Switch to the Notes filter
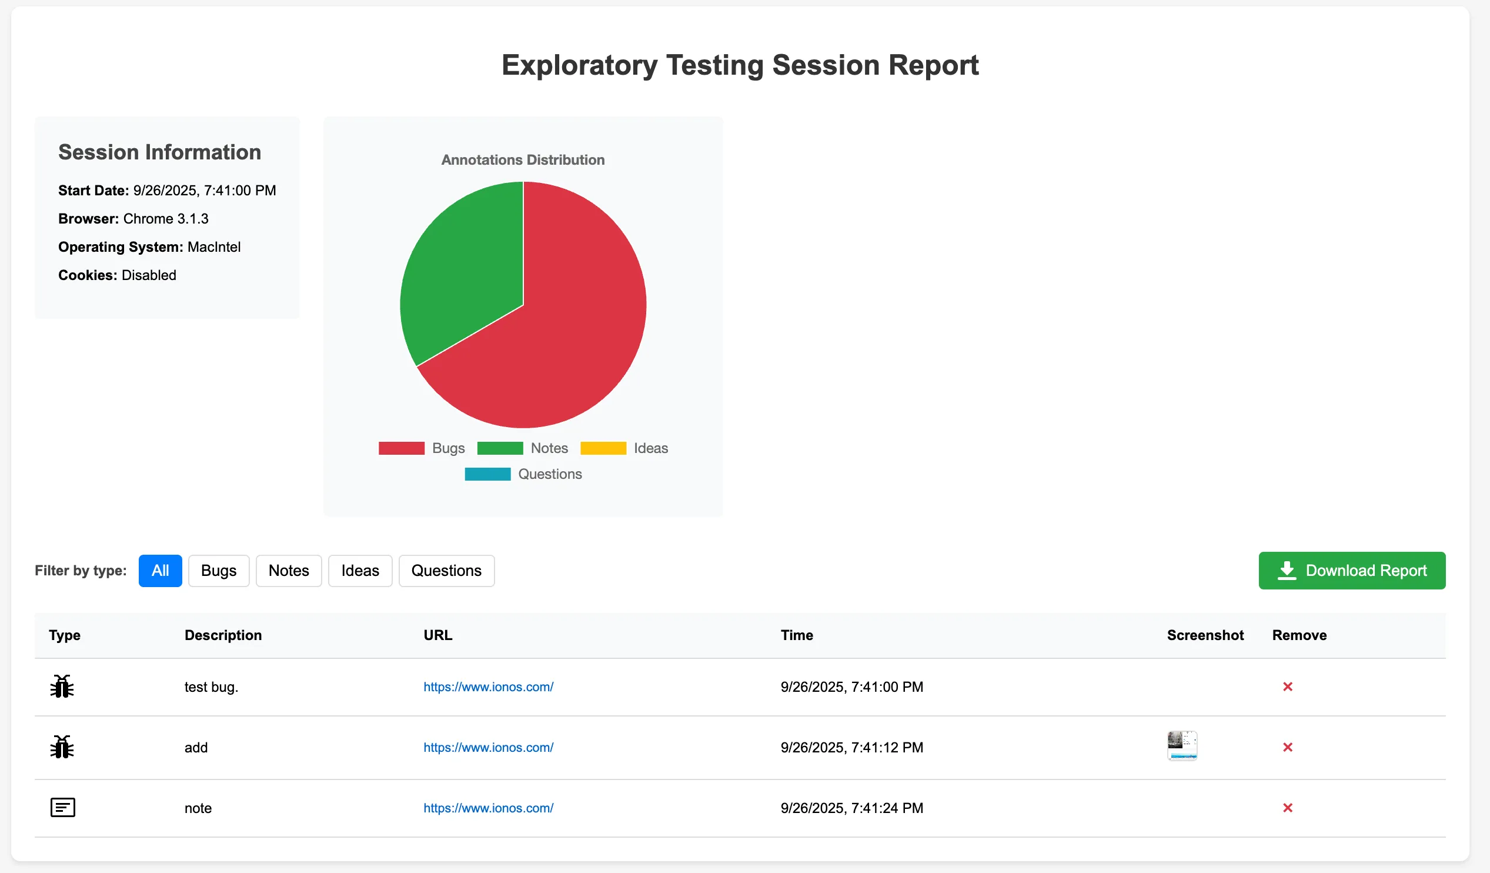This screenshot has width=1490, height=873. (289, 570)
